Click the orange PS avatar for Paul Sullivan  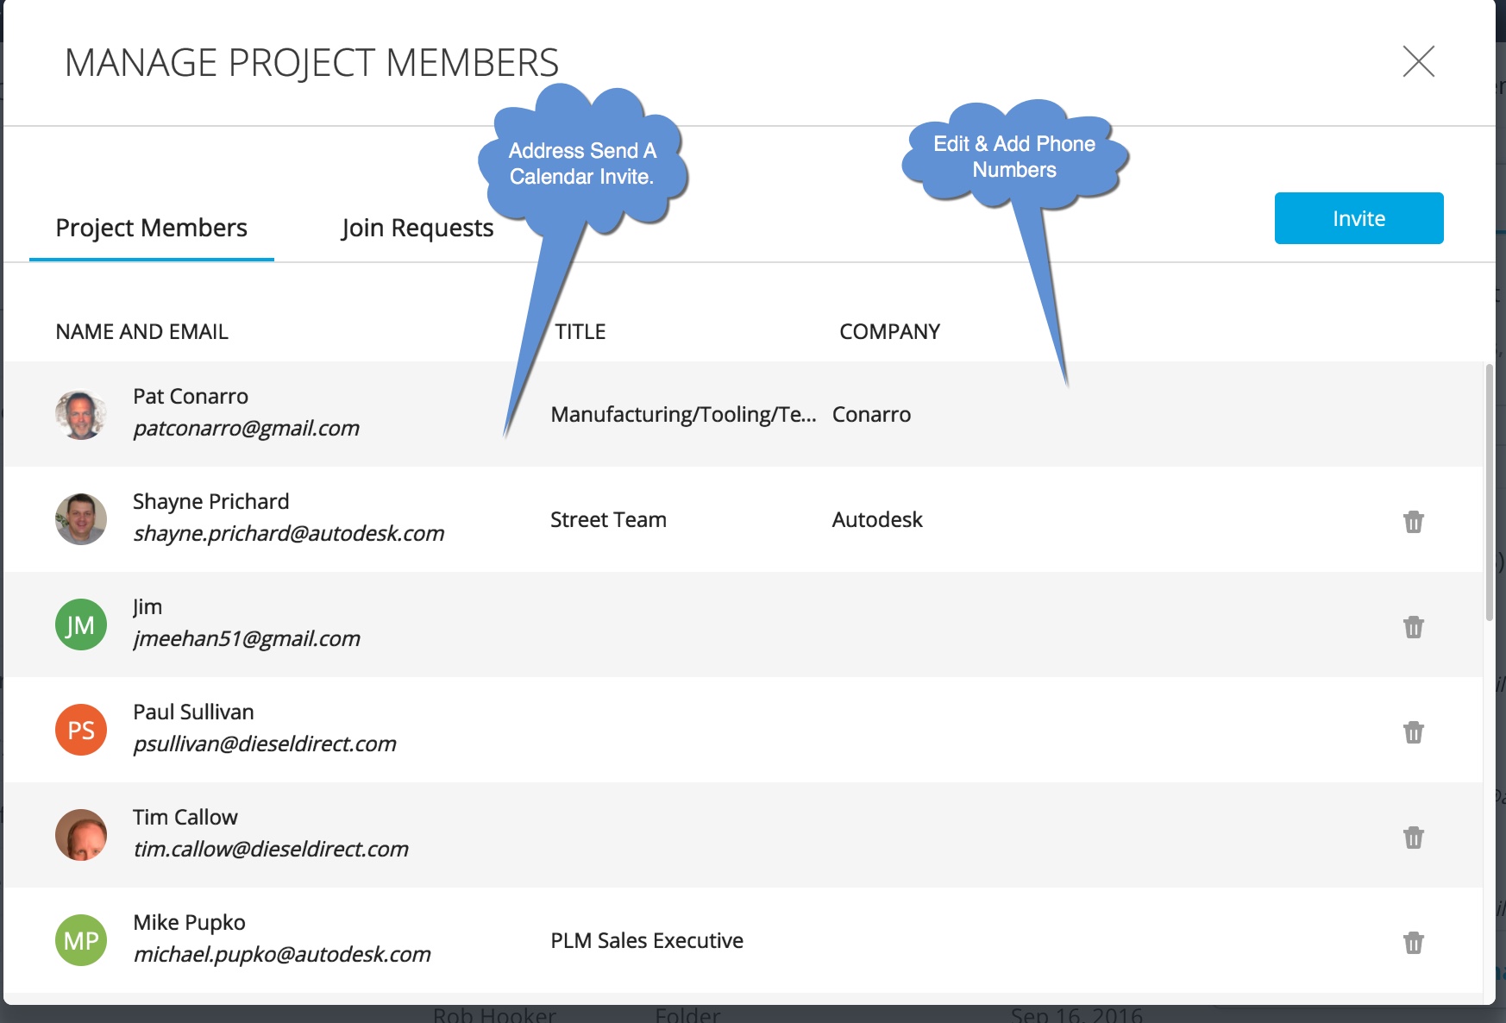[80, 729]
